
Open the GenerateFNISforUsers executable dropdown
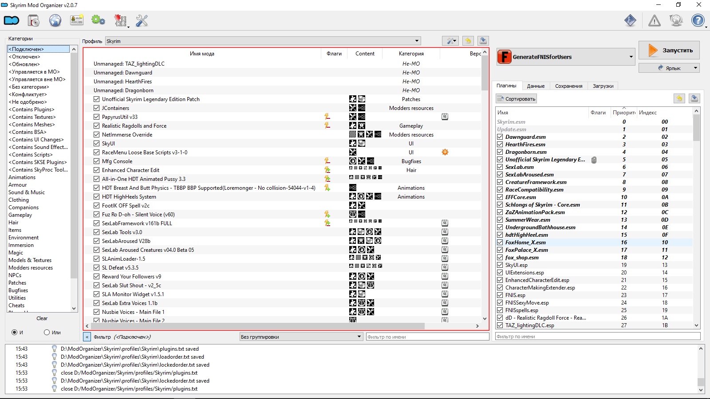tap(566, 57)
